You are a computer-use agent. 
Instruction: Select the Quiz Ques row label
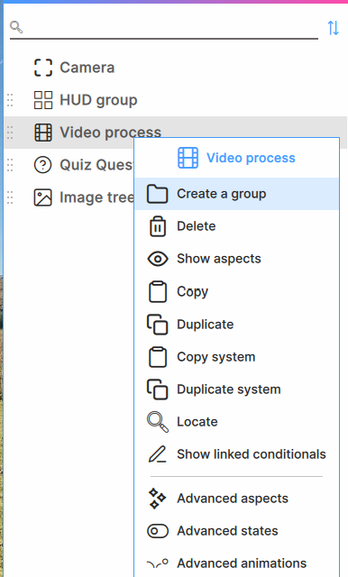(x=96, y=165)
